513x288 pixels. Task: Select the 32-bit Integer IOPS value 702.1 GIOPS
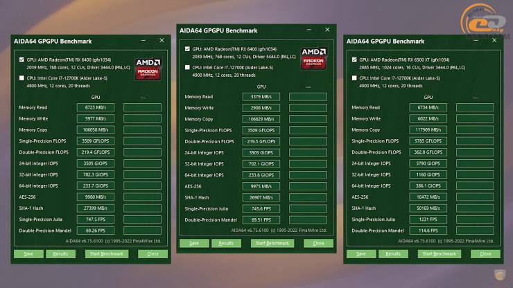[261, 164]
